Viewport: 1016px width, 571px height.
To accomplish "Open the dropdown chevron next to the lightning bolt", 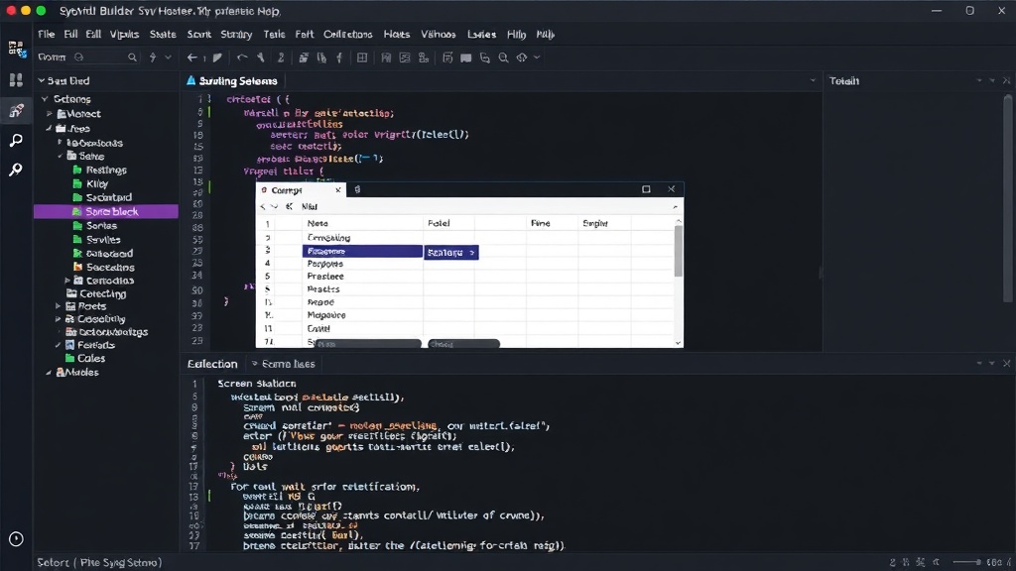I will 168,57.
